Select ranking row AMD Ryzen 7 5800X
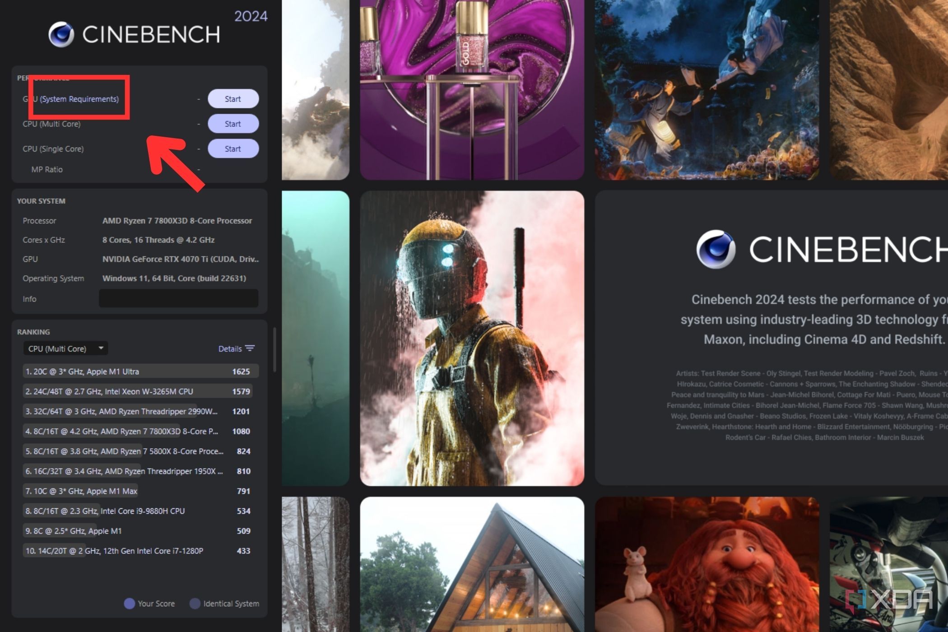Screen dimensions: 948x632 tap(140, 451)
